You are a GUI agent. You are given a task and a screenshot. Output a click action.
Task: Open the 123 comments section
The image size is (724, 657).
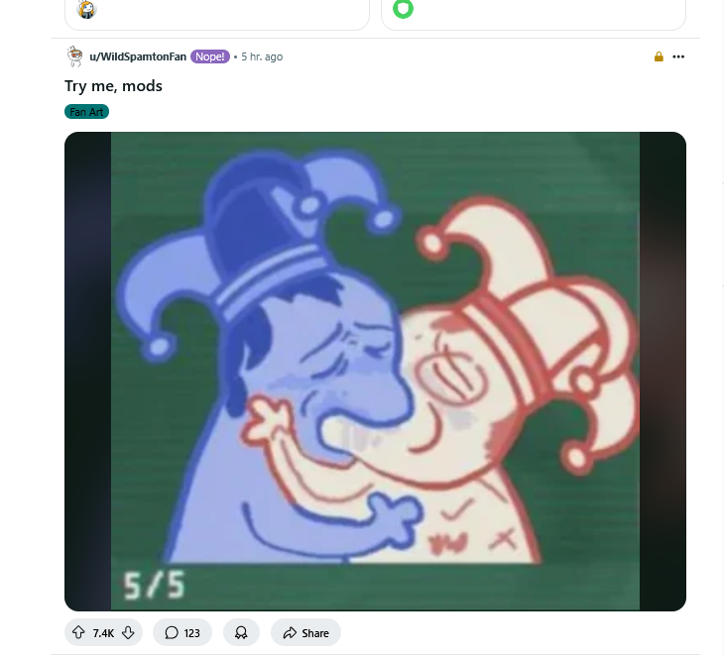pyautogui.click(x=182, y=632)
